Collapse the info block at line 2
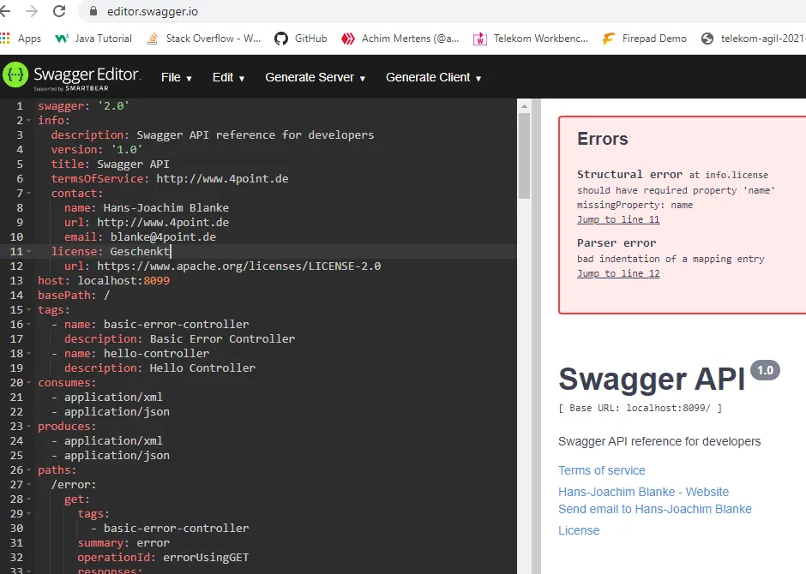This screenshot has width=806, height=574. (29, 120)
